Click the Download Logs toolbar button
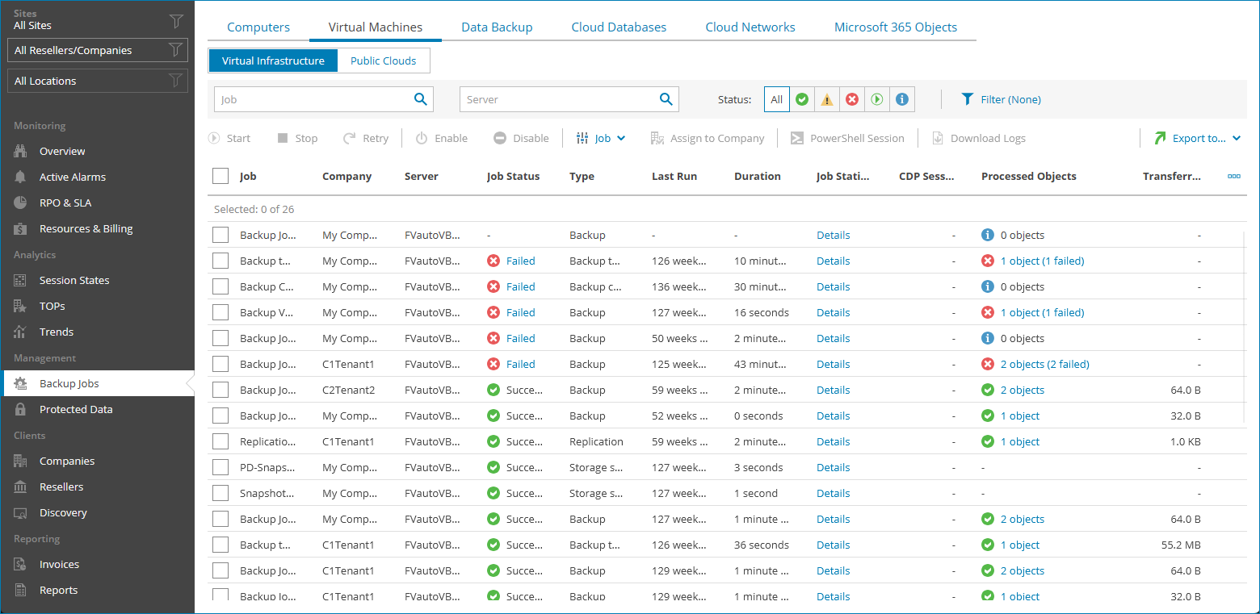Image resolution: width=1260 pixels, height=614 pixels. [978, 138]
